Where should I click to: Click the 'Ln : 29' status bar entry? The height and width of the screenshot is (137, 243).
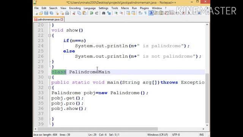92,135
